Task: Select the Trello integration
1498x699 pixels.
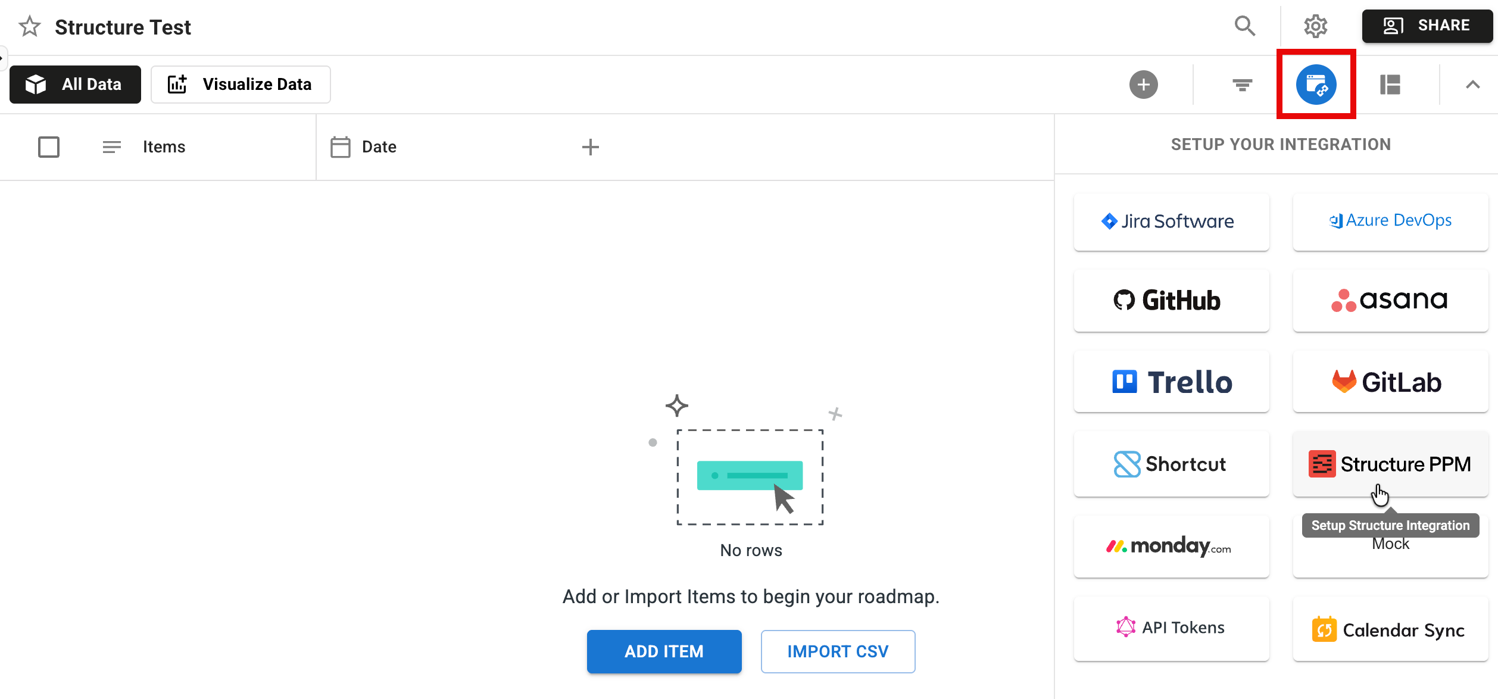Action: (x=1171, y=381)
